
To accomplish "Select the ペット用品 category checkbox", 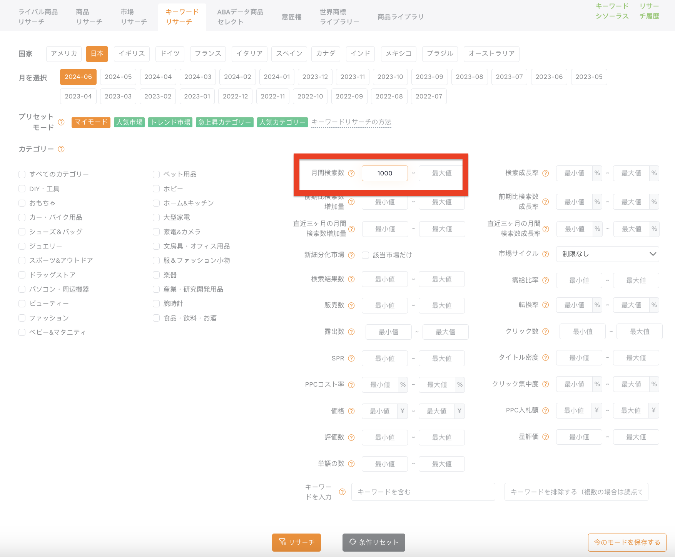I will point(156,175).
